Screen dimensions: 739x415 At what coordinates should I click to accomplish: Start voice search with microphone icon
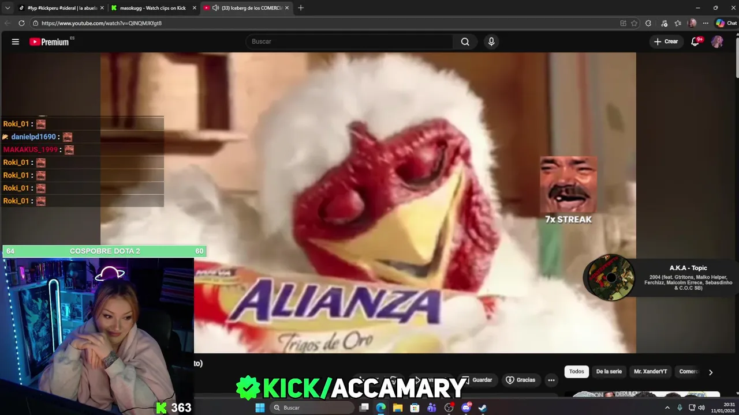click(491, 41)
